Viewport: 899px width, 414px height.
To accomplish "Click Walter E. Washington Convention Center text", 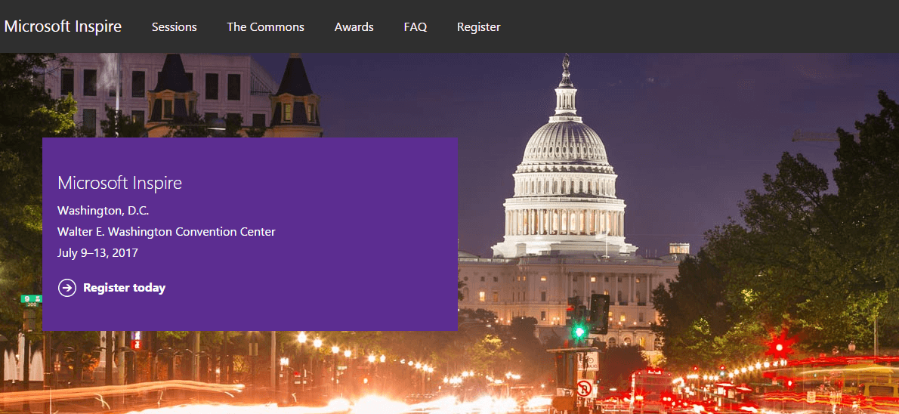I will [166, 232].
